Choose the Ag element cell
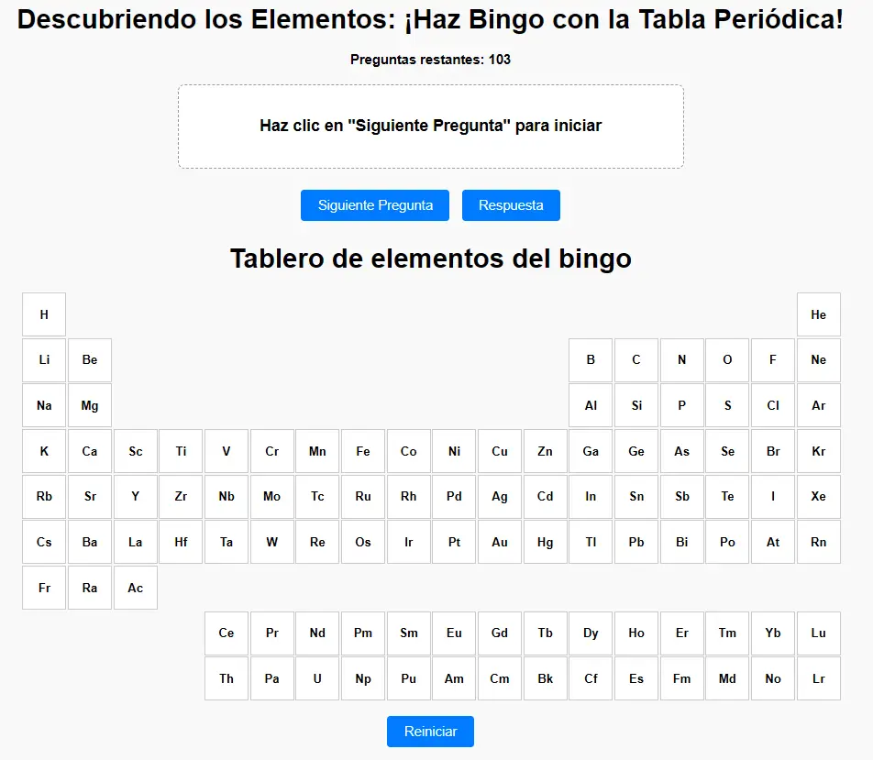The width and height of the screenshot is (873, 760). [500, 496]
